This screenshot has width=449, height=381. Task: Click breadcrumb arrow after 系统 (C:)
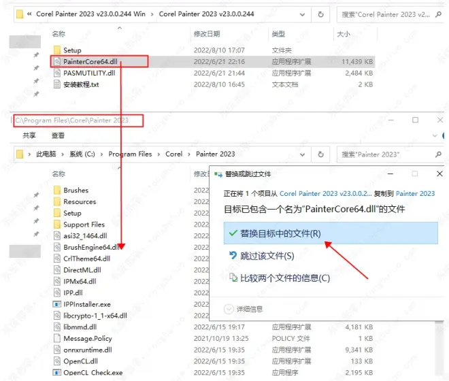[x=101, y=154]
